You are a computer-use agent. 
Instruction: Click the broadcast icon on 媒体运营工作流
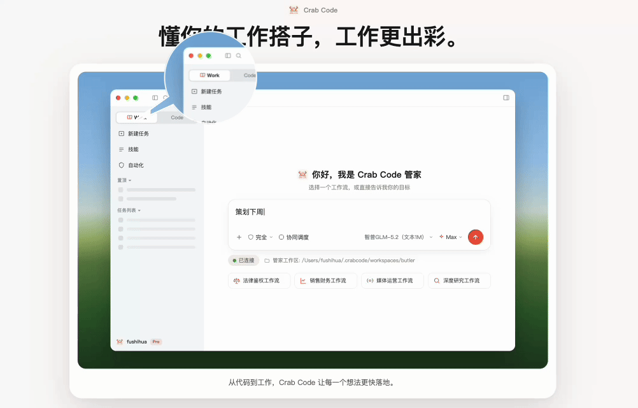click(370, 280)
